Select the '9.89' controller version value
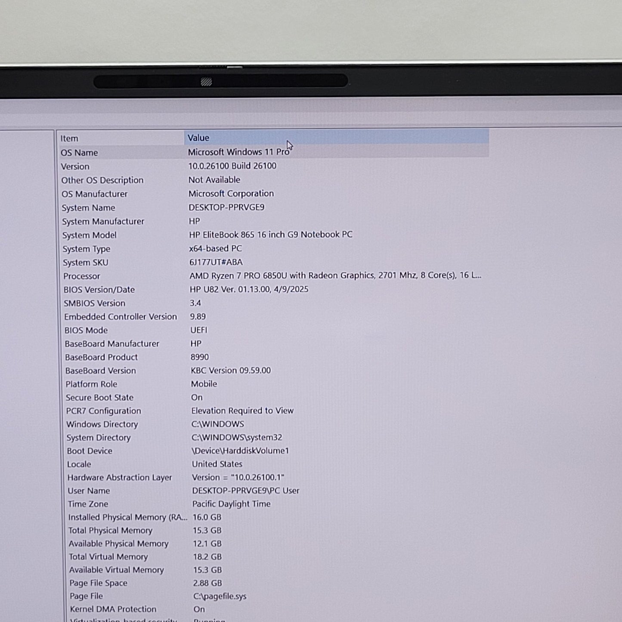 point(198,316)
